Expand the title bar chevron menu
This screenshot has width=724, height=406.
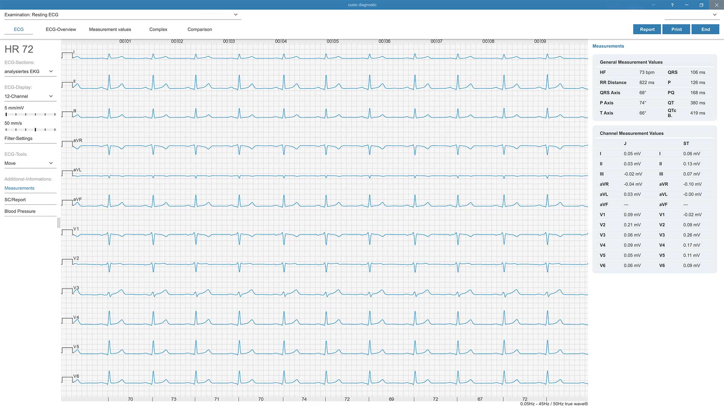[653, 5]
